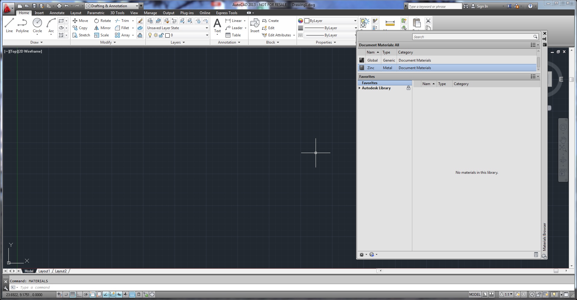Click the ByLayer color swatch in Properties
577x300 pixels.
tap(307, 20)
